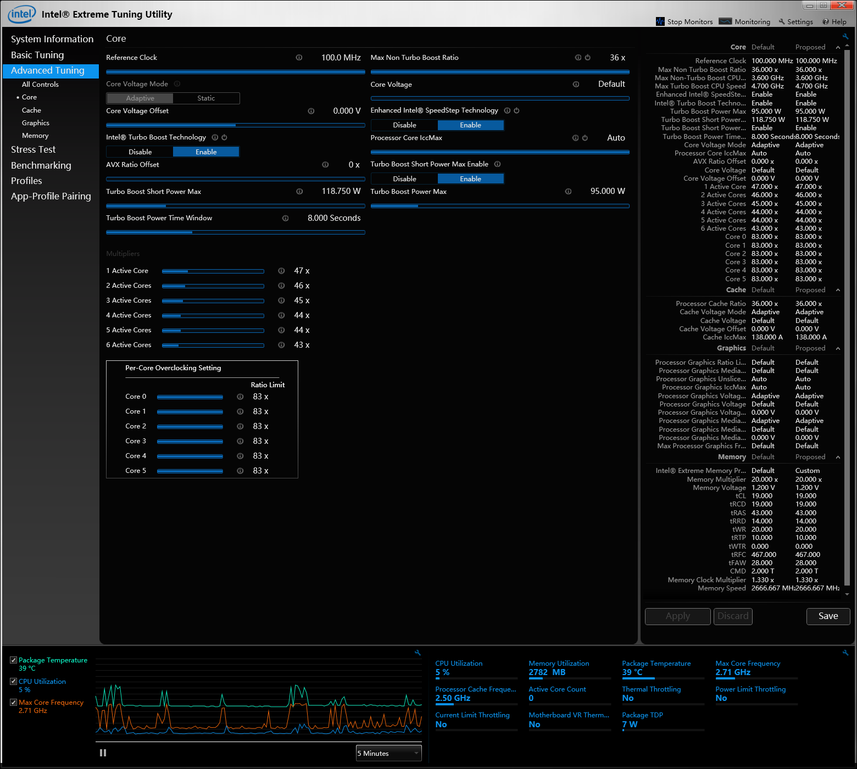The image size is (857, 769).
Task: Collapse the Core section in summary panel
Action: coord(838,47)
